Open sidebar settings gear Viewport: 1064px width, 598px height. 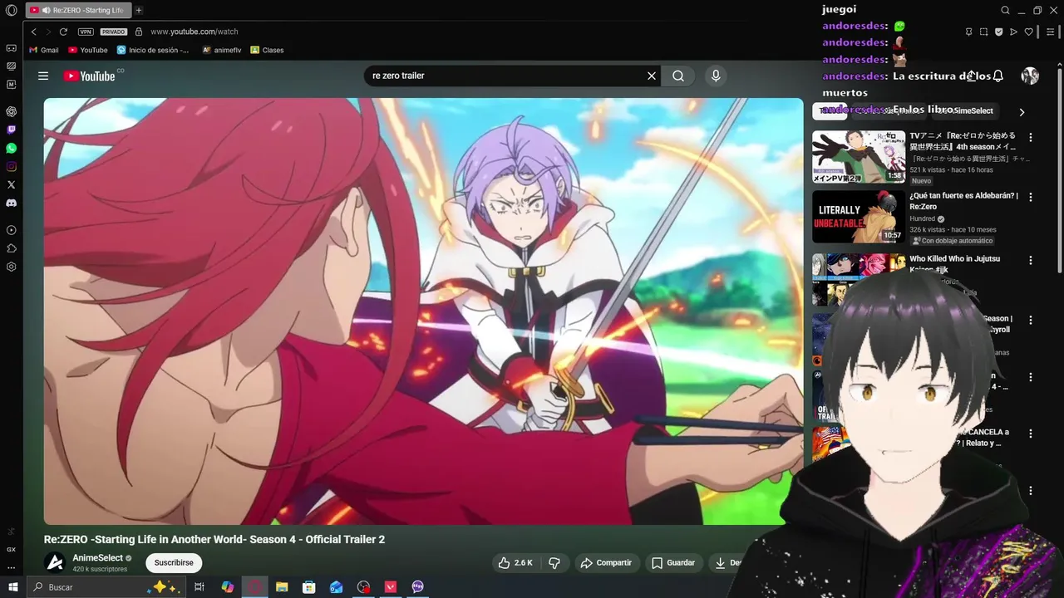(11, 267)
